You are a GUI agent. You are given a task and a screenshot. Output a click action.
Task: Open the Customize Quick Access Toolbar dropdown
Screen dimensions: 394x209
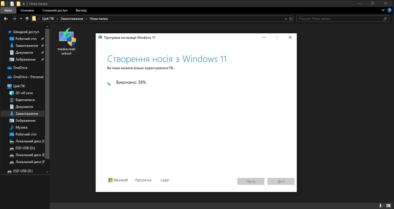(x=24, y=4)
